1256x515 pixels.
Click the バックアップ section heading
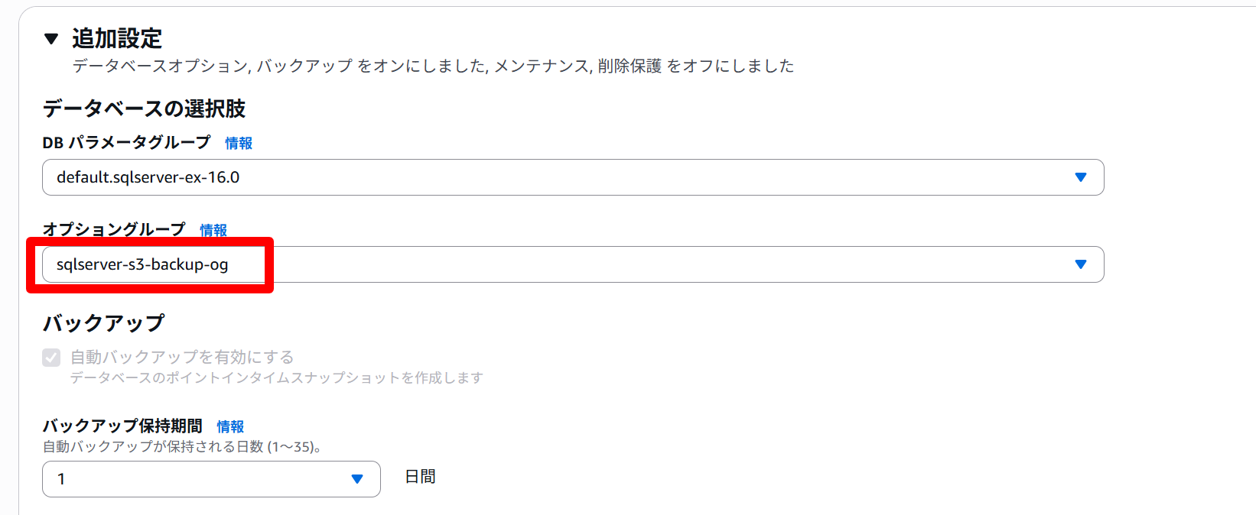103,323
